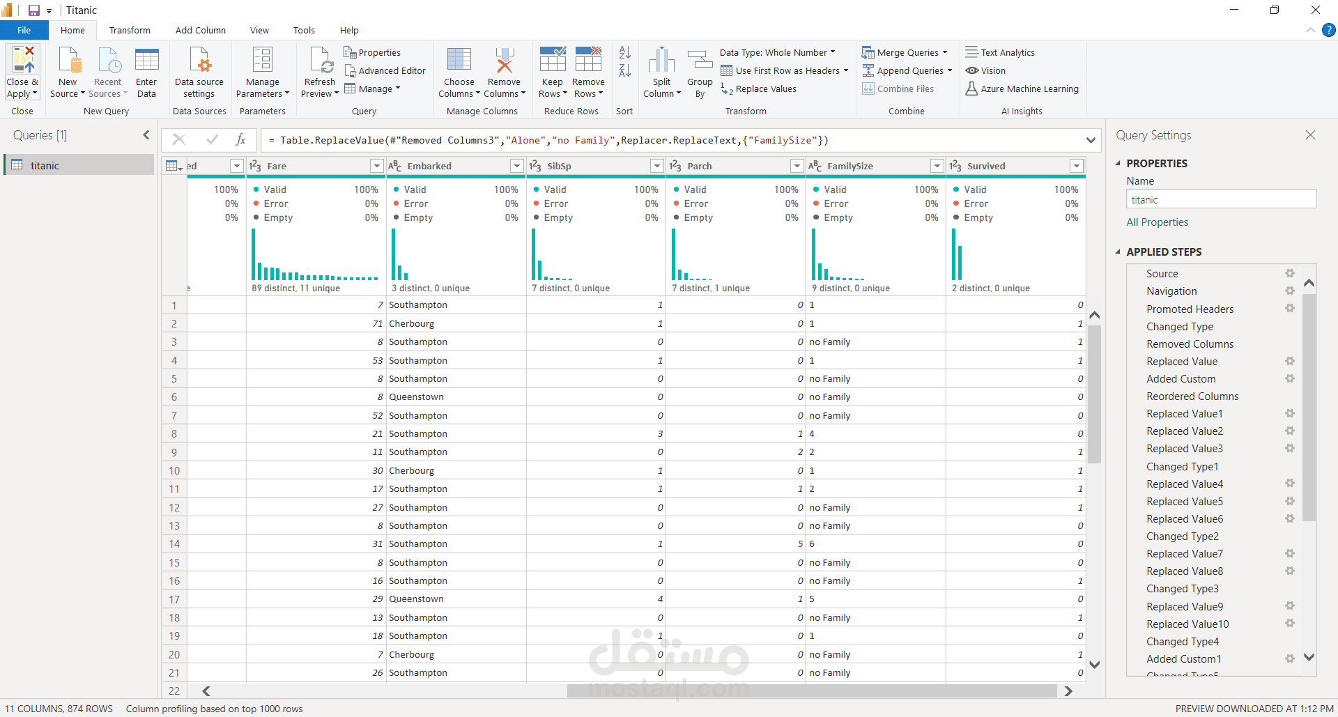1338x717 pixels.
Task: Click the Refresh Preview icon
Action: (321, 60)
